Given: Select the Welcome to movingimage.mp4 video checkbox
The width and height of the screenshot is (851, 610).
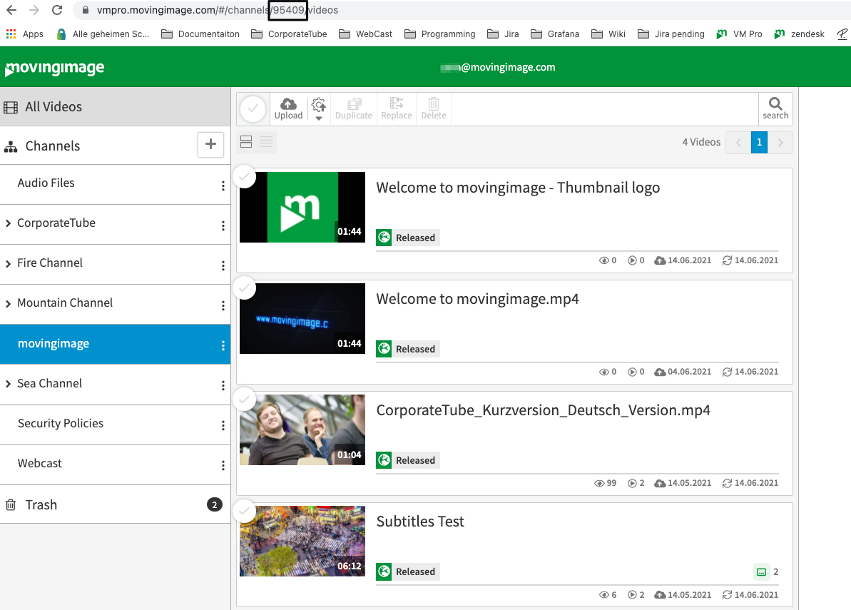Looking at the screenshot, I should tap(245, 288).
